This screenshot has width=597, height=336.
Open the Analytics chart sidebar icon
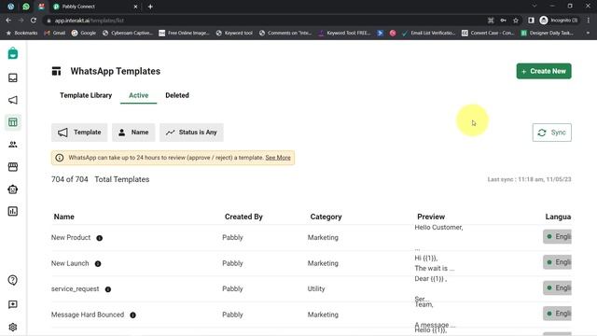point(13,212)
